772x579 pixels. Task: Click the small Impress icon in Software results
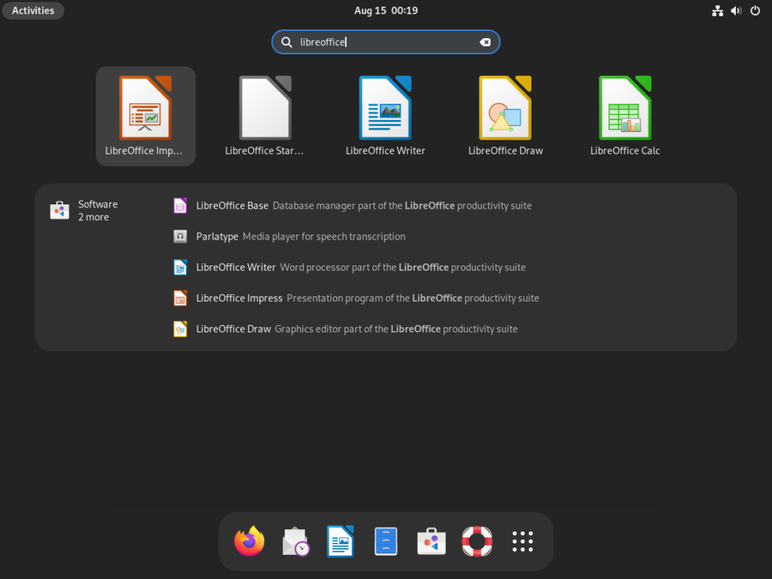pyautogui.click(x=180, y=299)
